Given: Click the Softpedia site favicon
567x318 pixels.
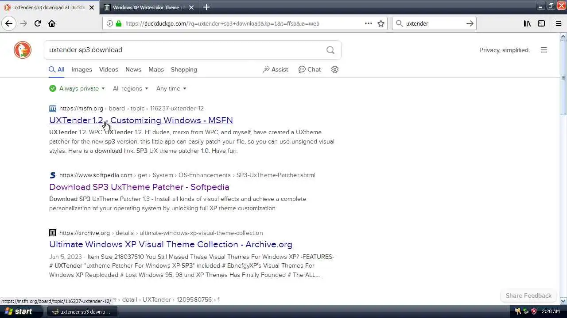Looking at the screenshot, I should point(53,175).
